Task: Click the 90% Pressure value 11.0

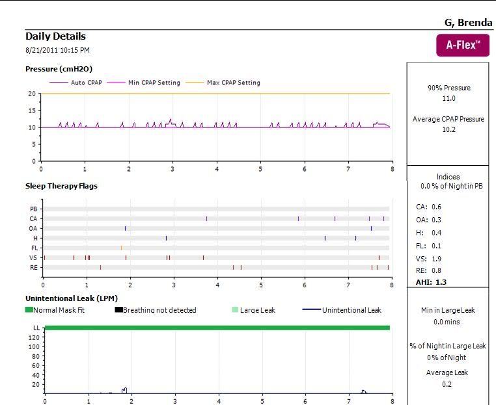Action: (448, 99)
